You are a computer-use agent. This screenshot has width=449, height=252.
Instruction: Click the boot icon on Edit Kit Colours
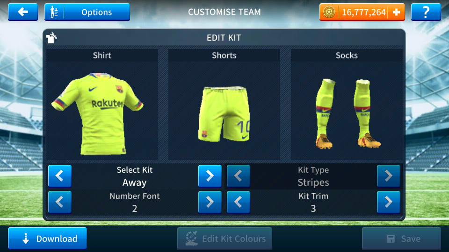pyautogui.click(x=192, y=238)
